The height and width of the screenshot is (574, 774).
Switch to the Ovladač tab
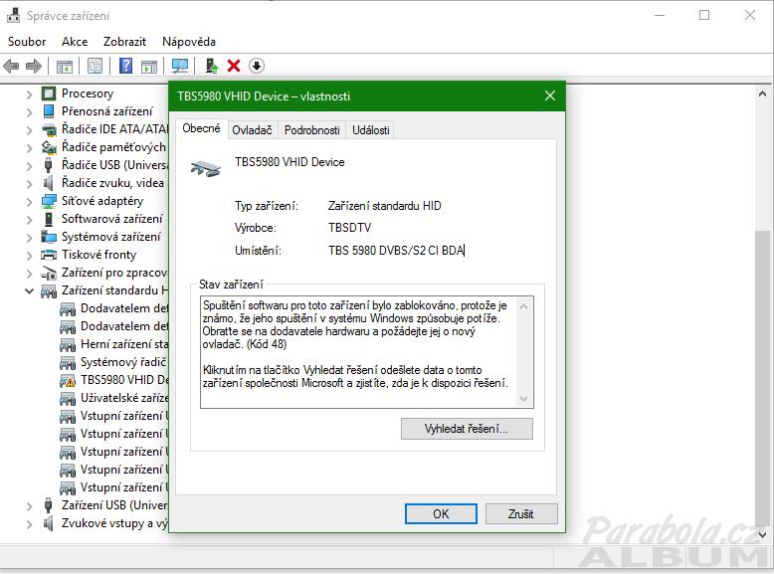(x=253, y=130)
